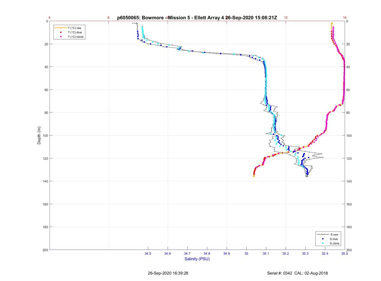Click the 'Salinity (PSU)' axis label
Screen dimensions: 381x281
click(197, 259)
